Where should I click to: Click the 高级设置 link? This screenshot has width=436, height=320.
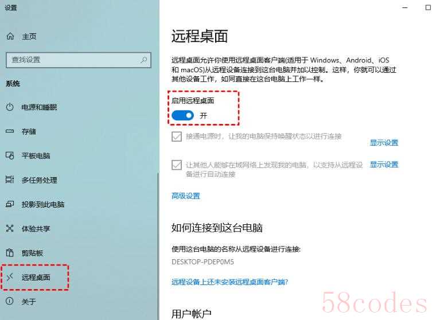[186, 196]
